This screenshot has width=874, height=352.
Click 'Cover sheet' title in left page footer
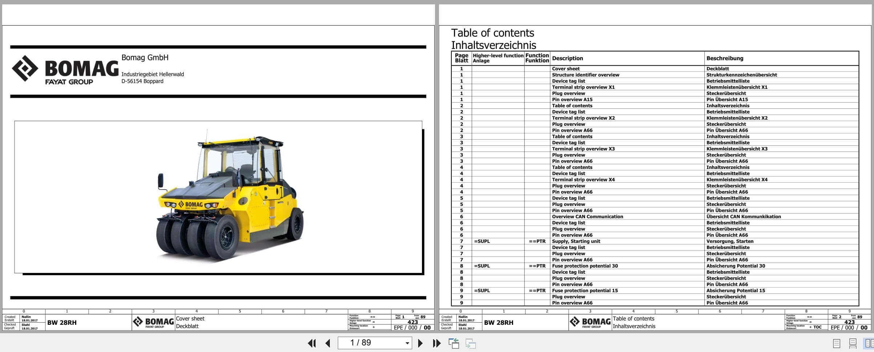(x=190, y=319)
